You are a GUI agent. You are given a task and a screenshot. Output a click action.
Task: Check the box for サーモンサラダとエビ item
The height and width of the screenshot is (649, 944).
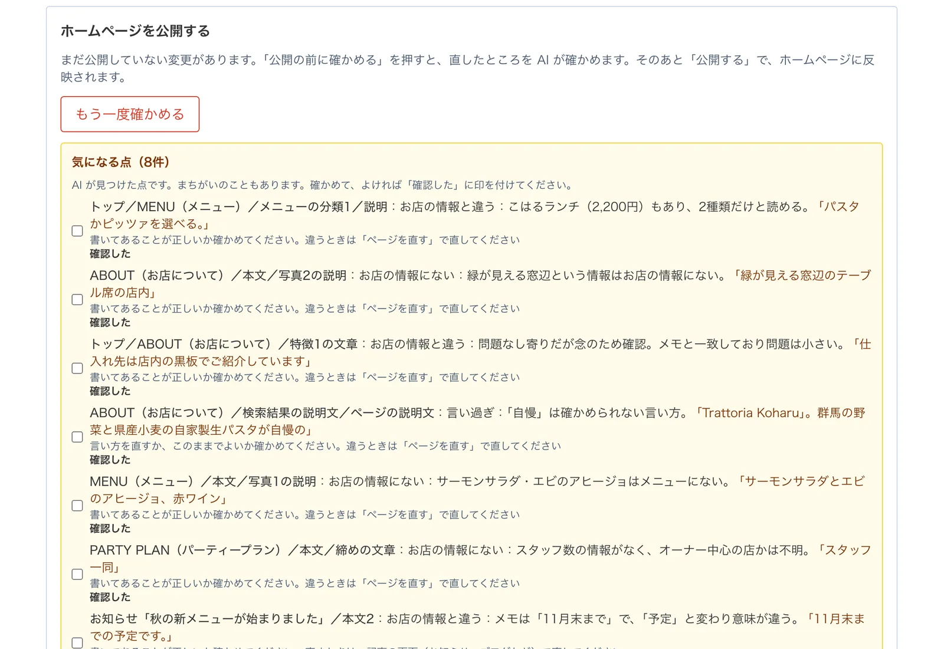77,506
